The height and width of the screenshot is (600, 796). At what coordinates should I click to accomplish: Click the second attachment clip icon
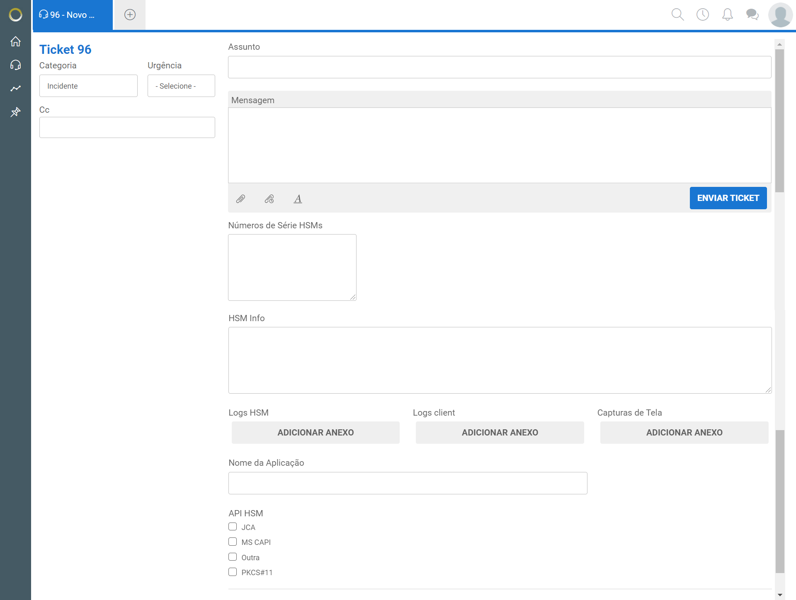(269, 199)
